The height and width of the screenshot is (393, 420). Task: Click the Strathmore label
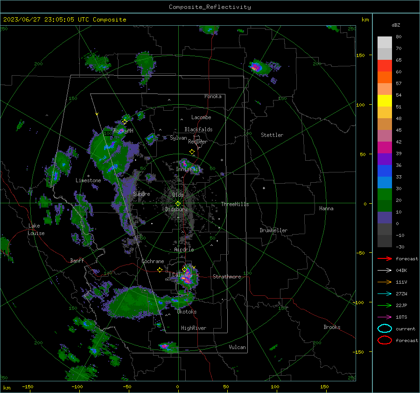[x=227, y=277]
